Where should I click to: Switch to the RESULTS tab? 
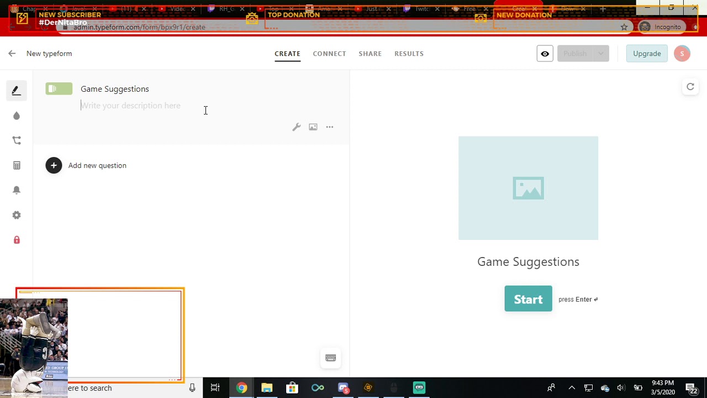409,54
